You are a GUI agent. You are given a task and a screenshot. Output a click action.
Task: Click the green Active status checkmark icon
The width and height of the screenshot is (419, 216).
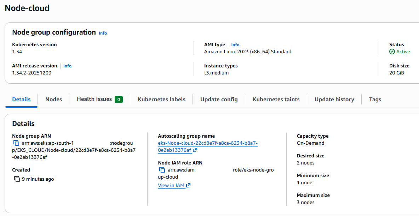coord(392,52)
